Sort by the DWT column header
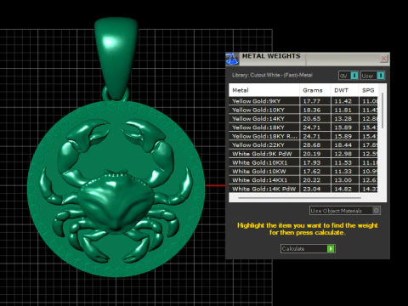The image size is (408, 306). pyautogui.click(x=344, y=90)
